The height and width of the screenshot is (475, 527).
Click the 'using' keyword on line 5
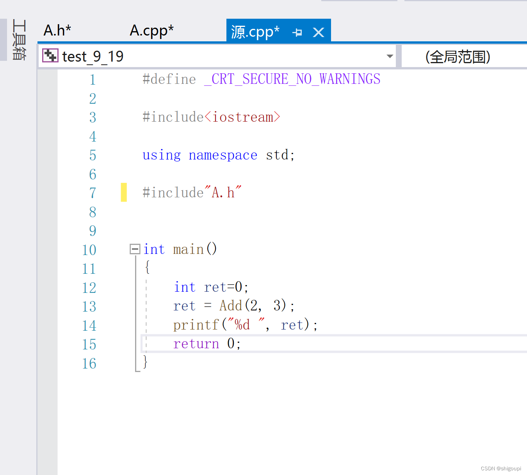point(162,155)
